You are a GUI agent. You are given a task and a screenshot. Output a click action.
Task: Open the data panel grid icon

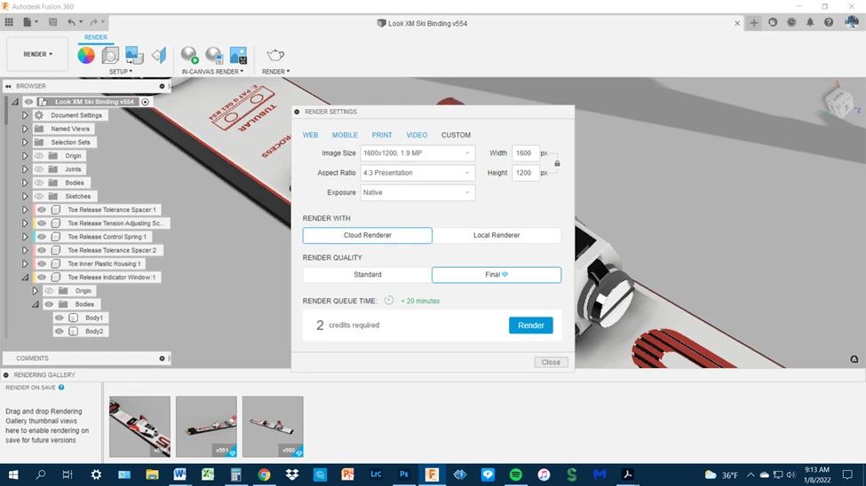[10, 22]
